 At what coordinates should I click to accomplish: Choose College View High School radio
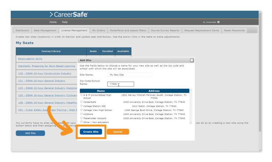point(81,110)
